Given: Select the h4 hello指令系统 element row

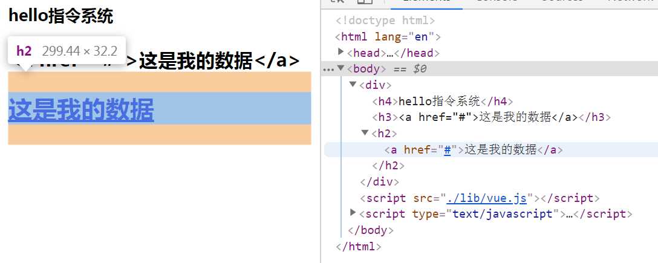Looking at the screenshot, I should 443,101.
